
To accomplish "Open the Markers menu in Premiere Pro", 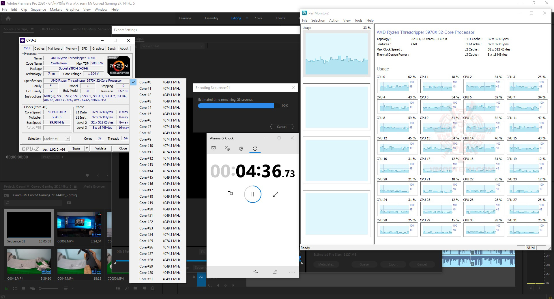I will (56, 10).
